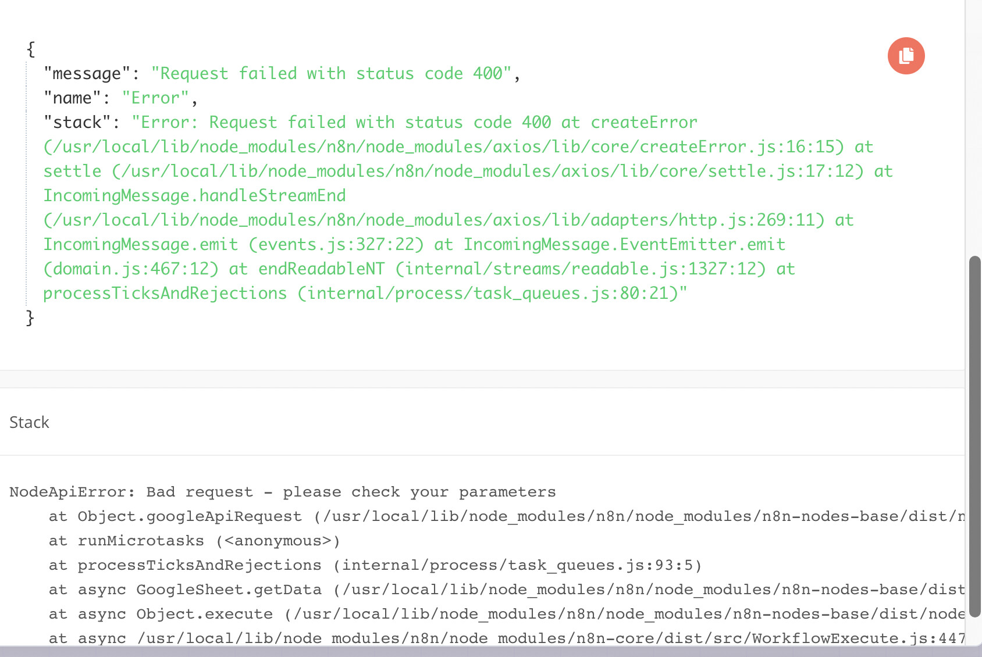
Task: Click the createError.js:16:15 path in the stack value
Action: (x=443, y=147)
